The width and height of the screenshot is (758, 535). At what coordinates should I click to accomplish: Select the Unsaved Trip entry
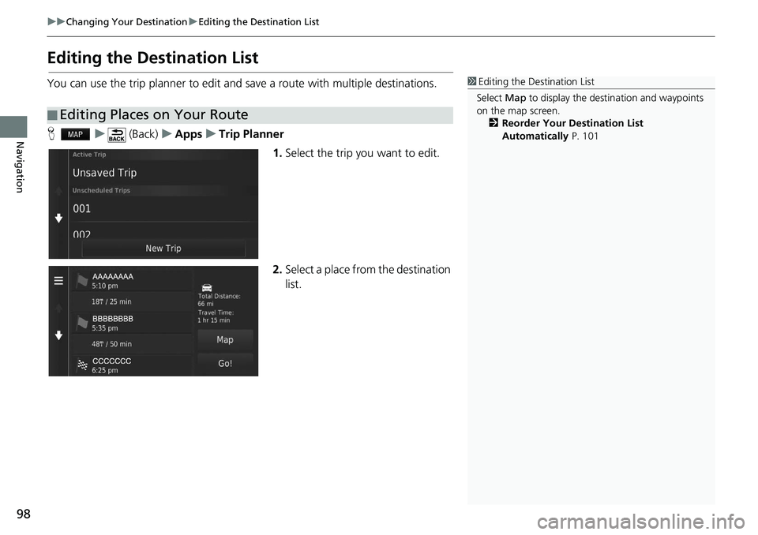[163, 173]
